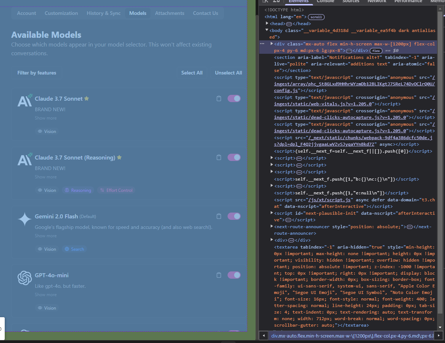445x343 pixels.
Task: Expand the head element in DOM tree
Action: click(x=267, y=24)
